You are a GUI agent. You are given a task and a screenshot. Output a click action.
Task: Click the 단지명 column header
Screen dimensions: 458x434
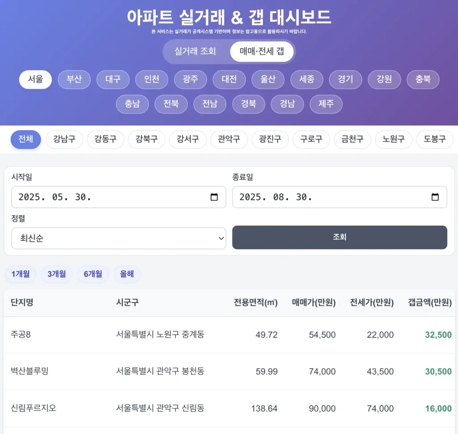coord(22,302)
